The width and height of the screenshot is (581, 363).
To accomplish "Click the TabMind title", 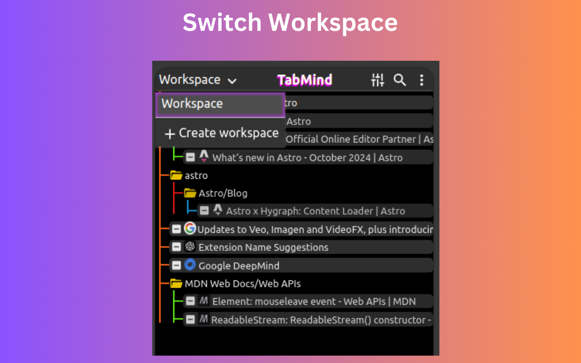I will 304,80.
